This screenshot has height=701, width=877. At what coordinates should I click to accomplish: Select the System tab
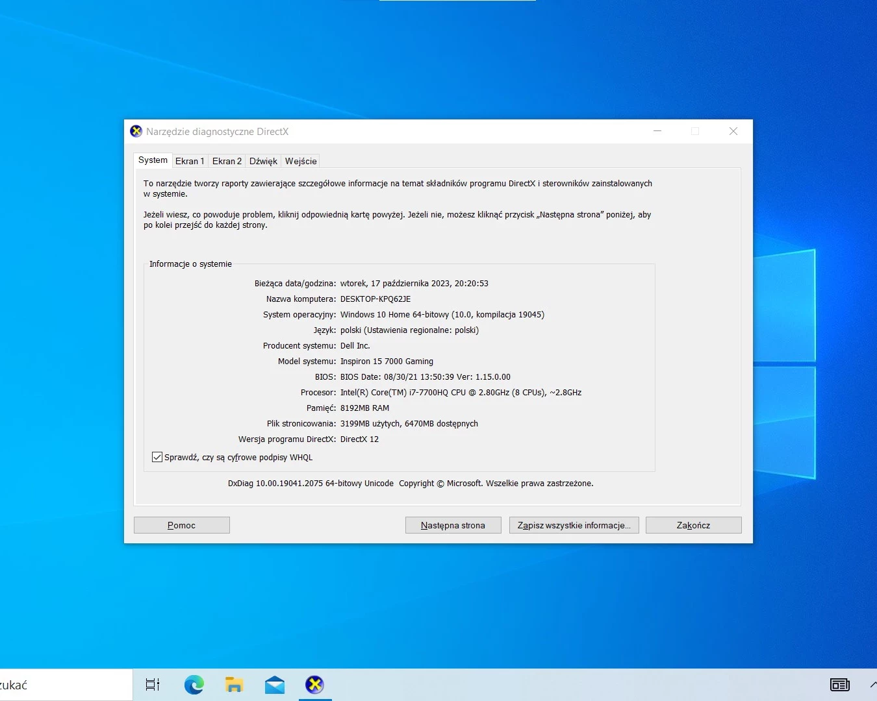153,160
